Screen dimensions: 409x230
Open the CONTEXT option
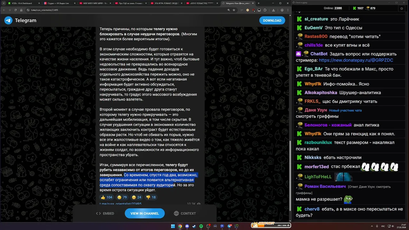[x=185, y=213]
